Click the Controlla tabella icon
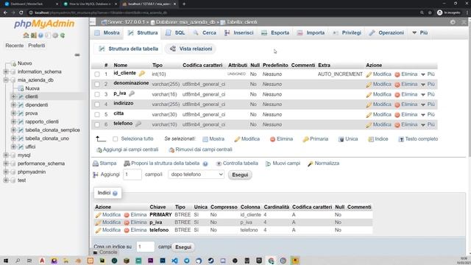This screenshot has height=265, width=471. 219,163
